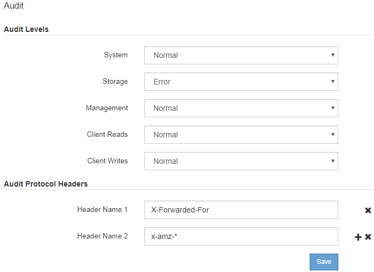Delete Header Name 2 using X icon
The width and height of the screenshot is (374, 272).
(368, 237)
